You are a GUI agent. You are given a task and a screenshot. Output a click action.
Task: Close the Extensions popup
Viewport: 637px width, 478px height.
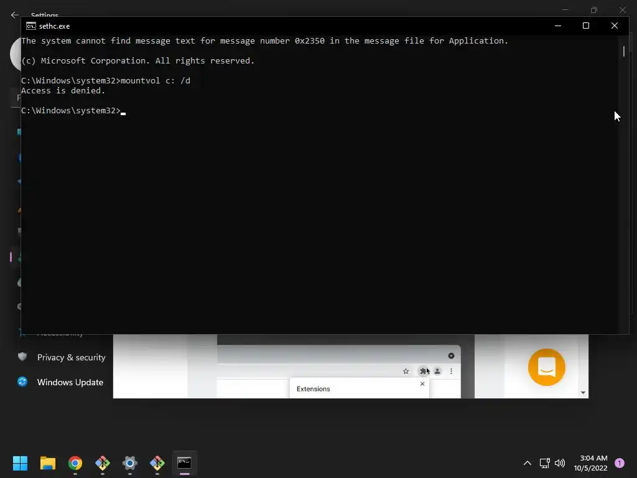422,383
